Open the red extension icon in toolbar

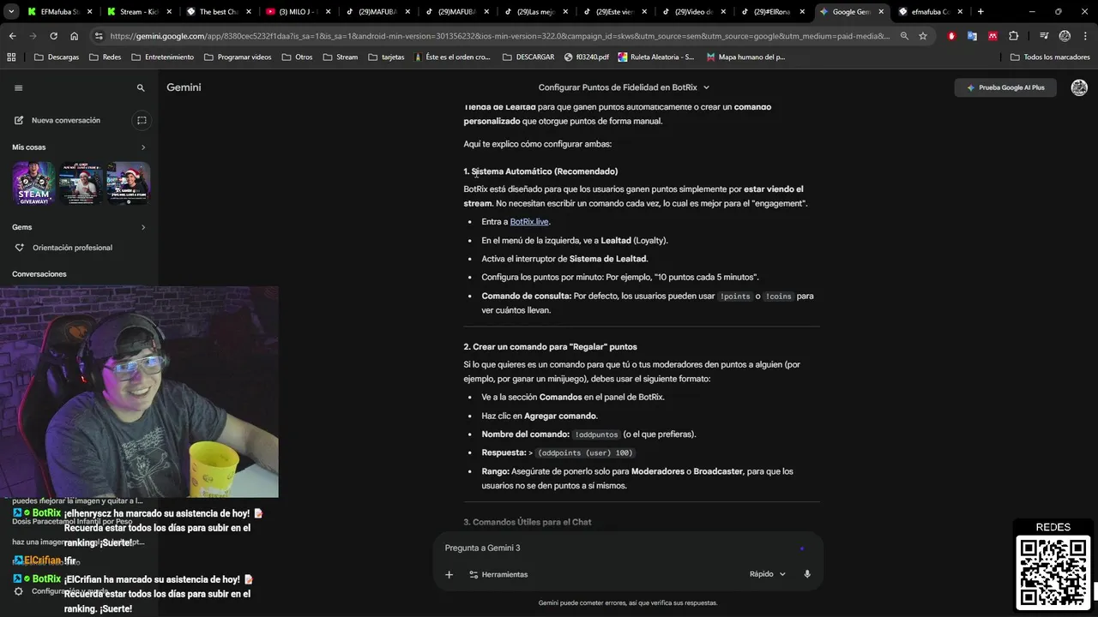951,36
